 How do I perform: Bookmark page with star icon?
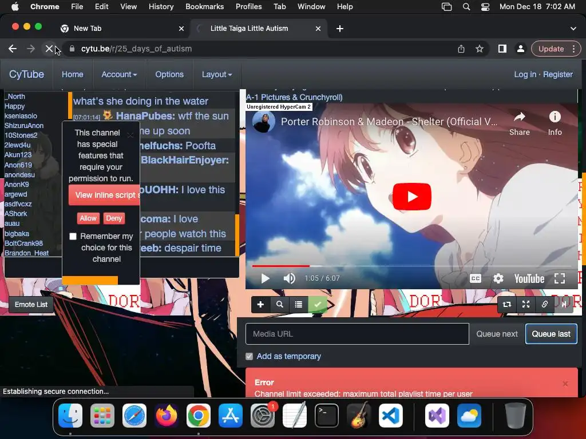[x=480, y=49]
